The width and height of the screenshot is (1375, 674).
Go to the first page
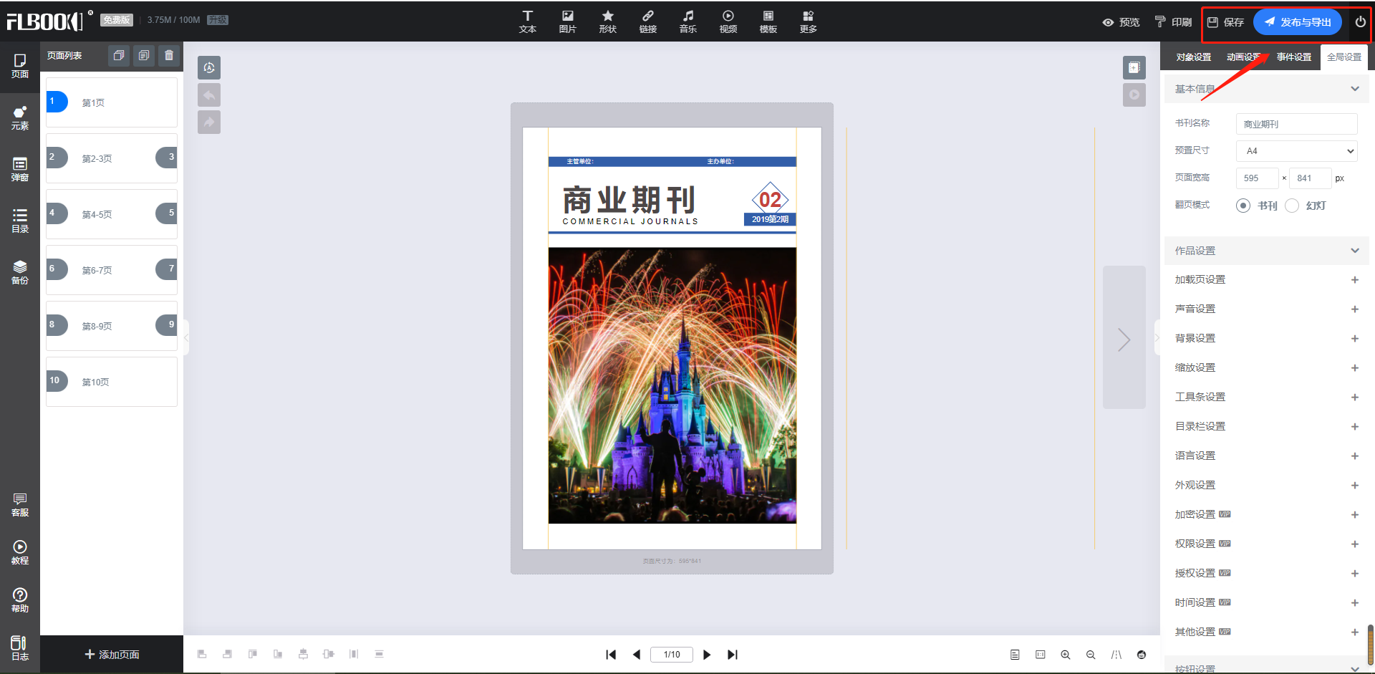tap(611, 655)
